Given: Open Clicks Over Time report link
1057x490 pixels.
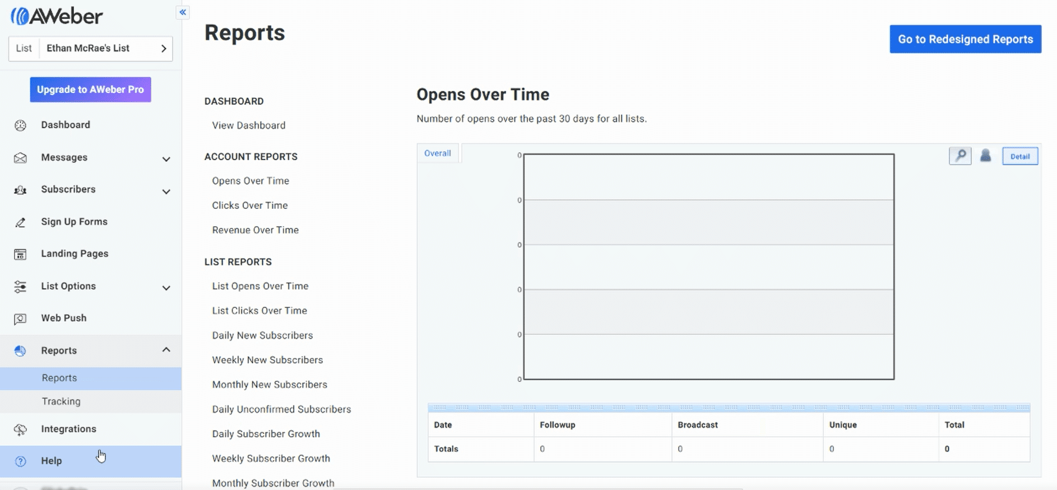Looking at the screenshot, I should pos(250,206).
